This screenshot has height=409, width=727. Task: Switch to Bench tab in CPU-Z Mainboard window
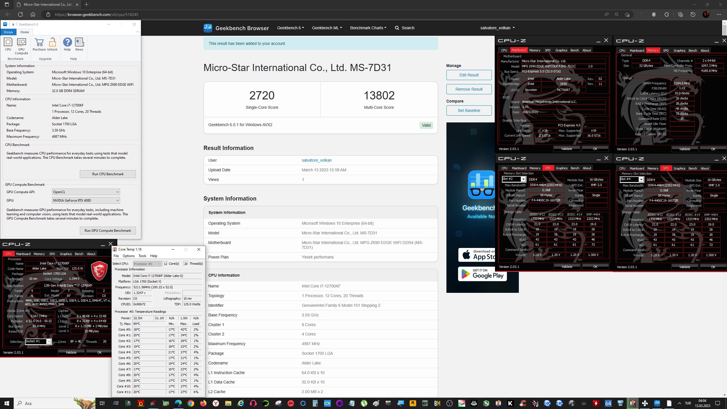575,50
